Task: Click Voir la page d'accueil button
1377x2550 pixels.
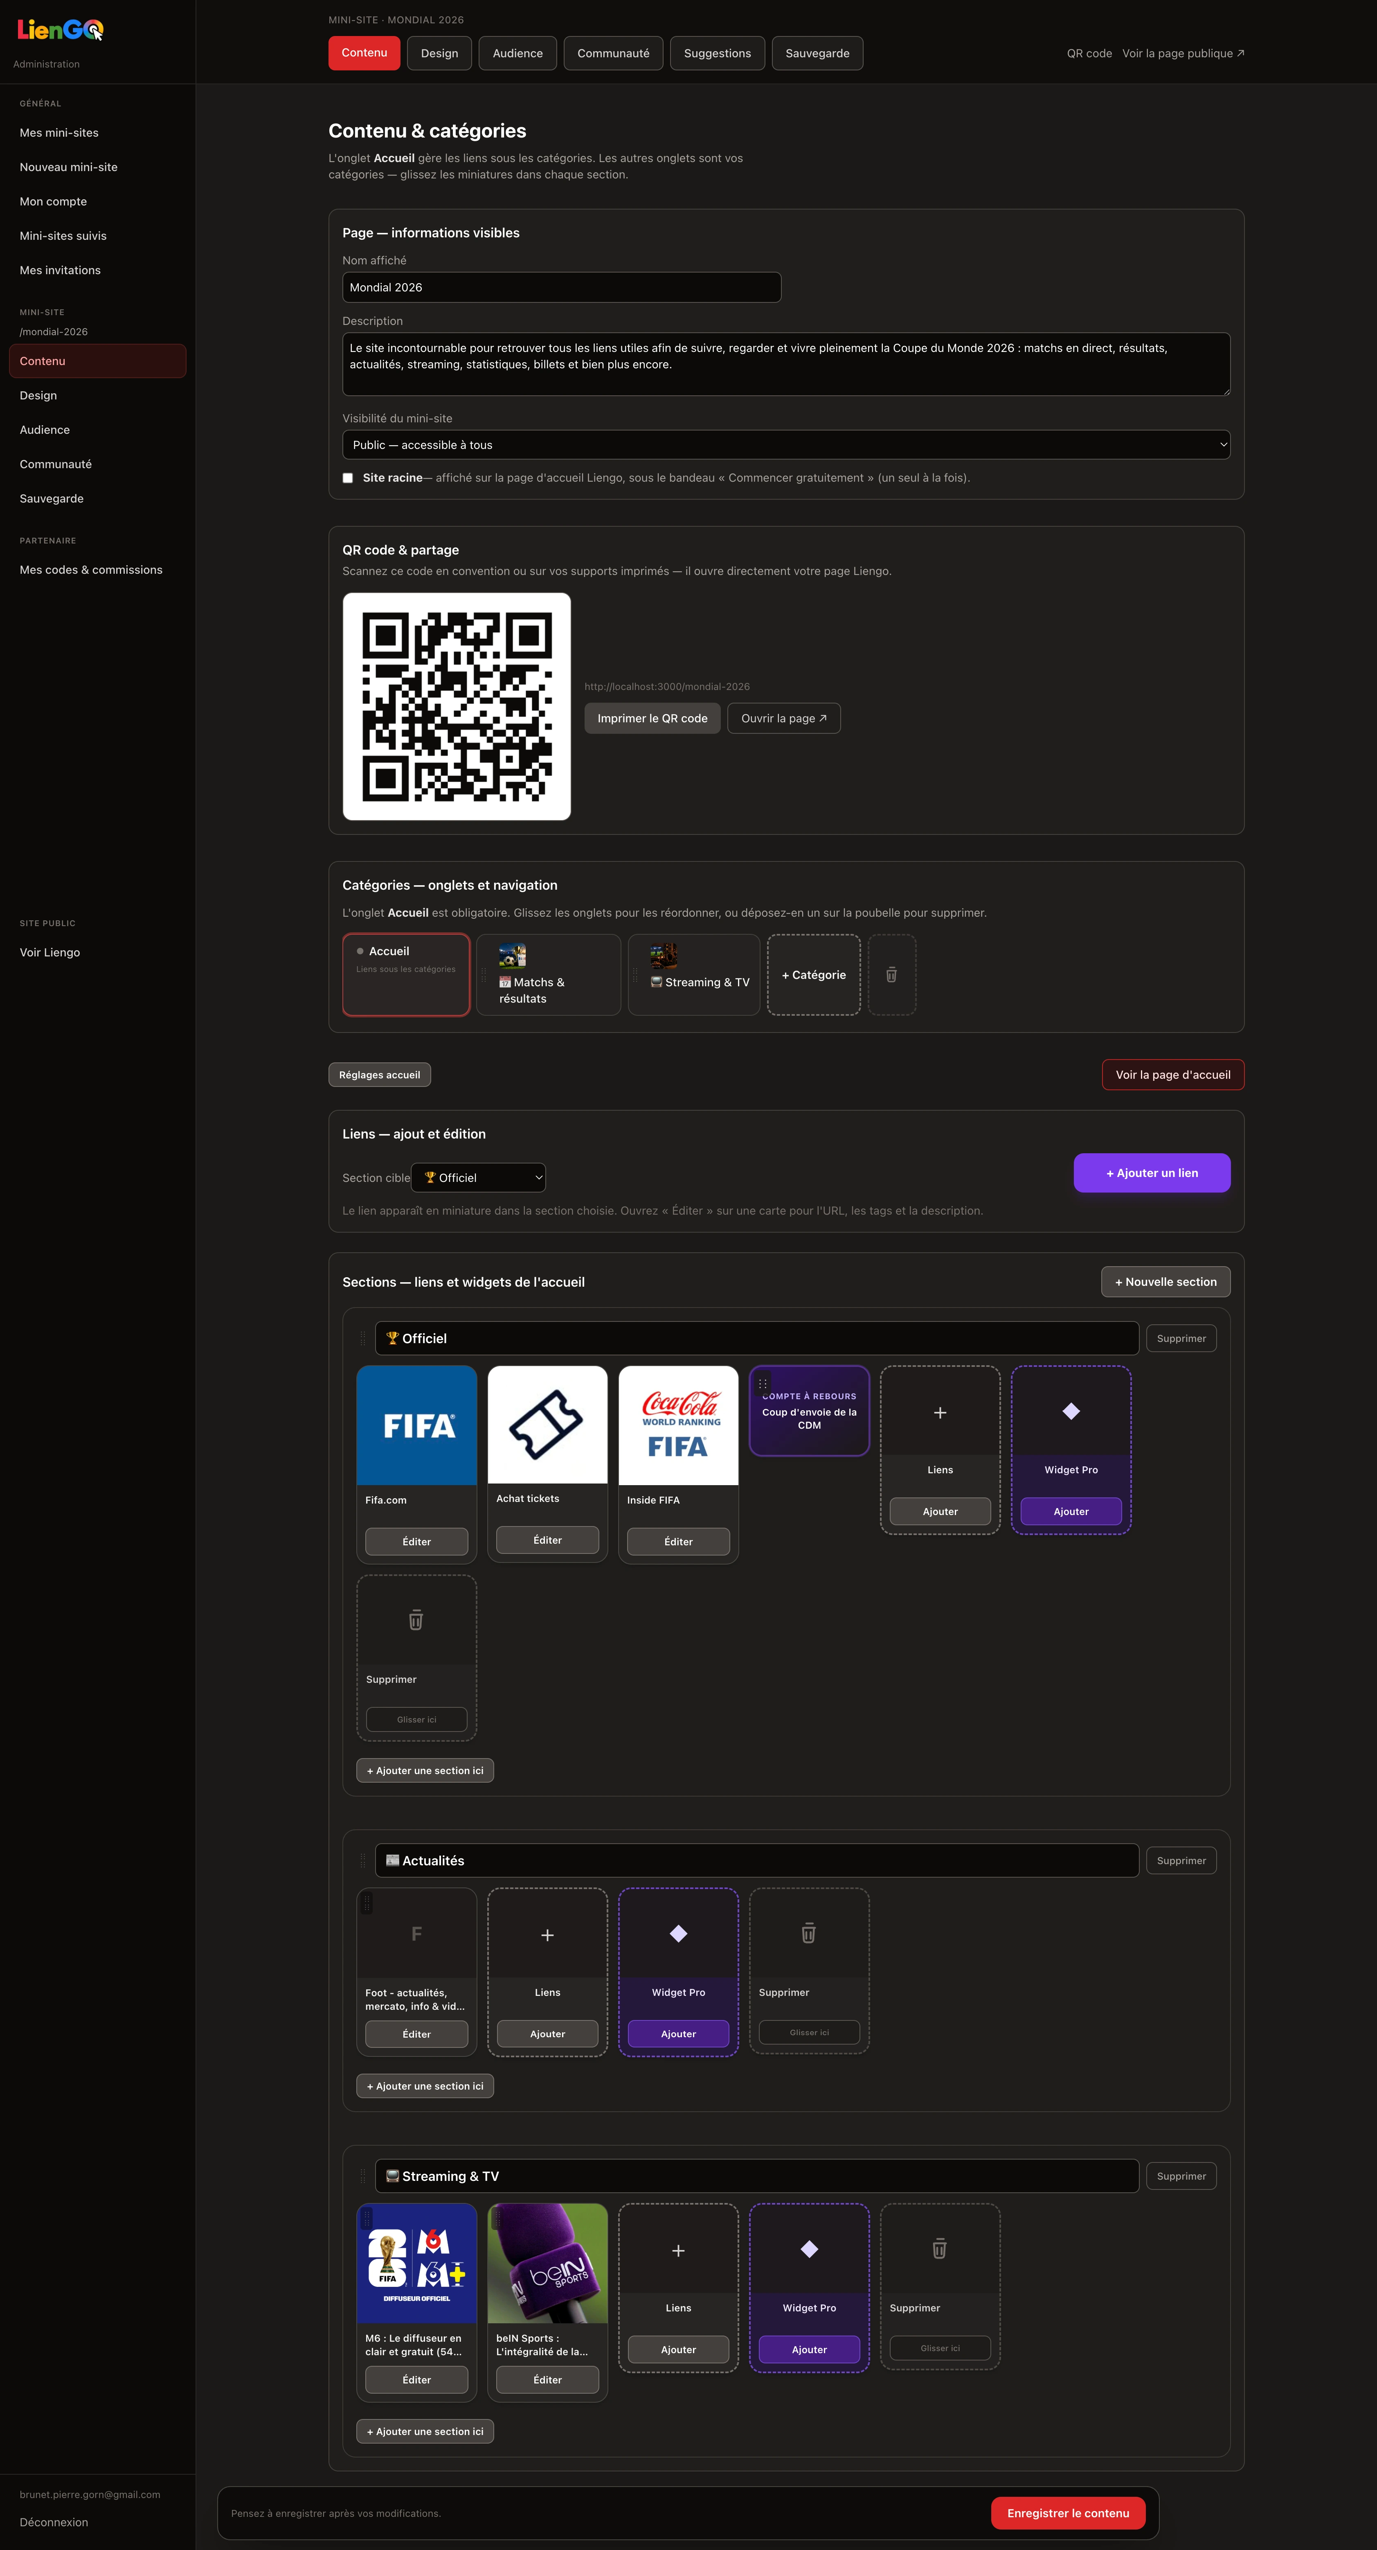Action: click(1173, 1075)
